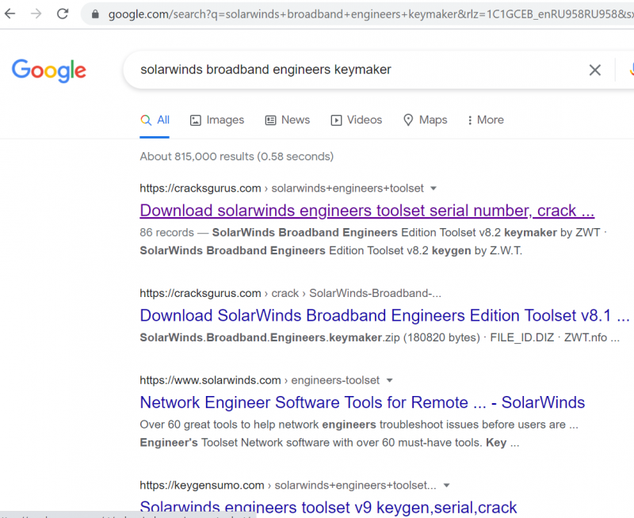
Task: Open the Download SolarWinds Broadband Engineers Edition link
Action: tap(384, 315)
